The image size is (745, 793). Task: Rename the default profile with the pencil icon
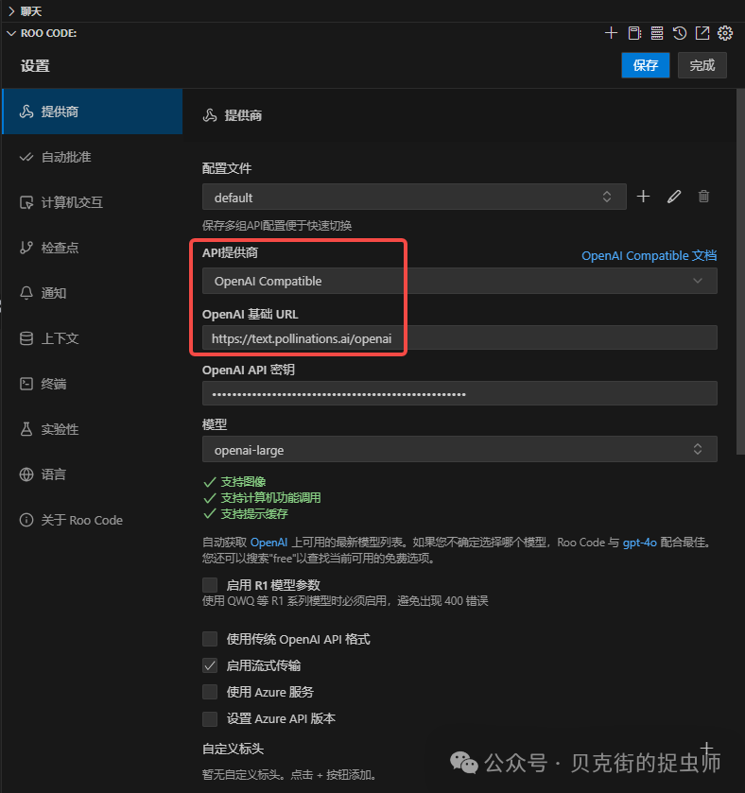(x=674, y=197)
